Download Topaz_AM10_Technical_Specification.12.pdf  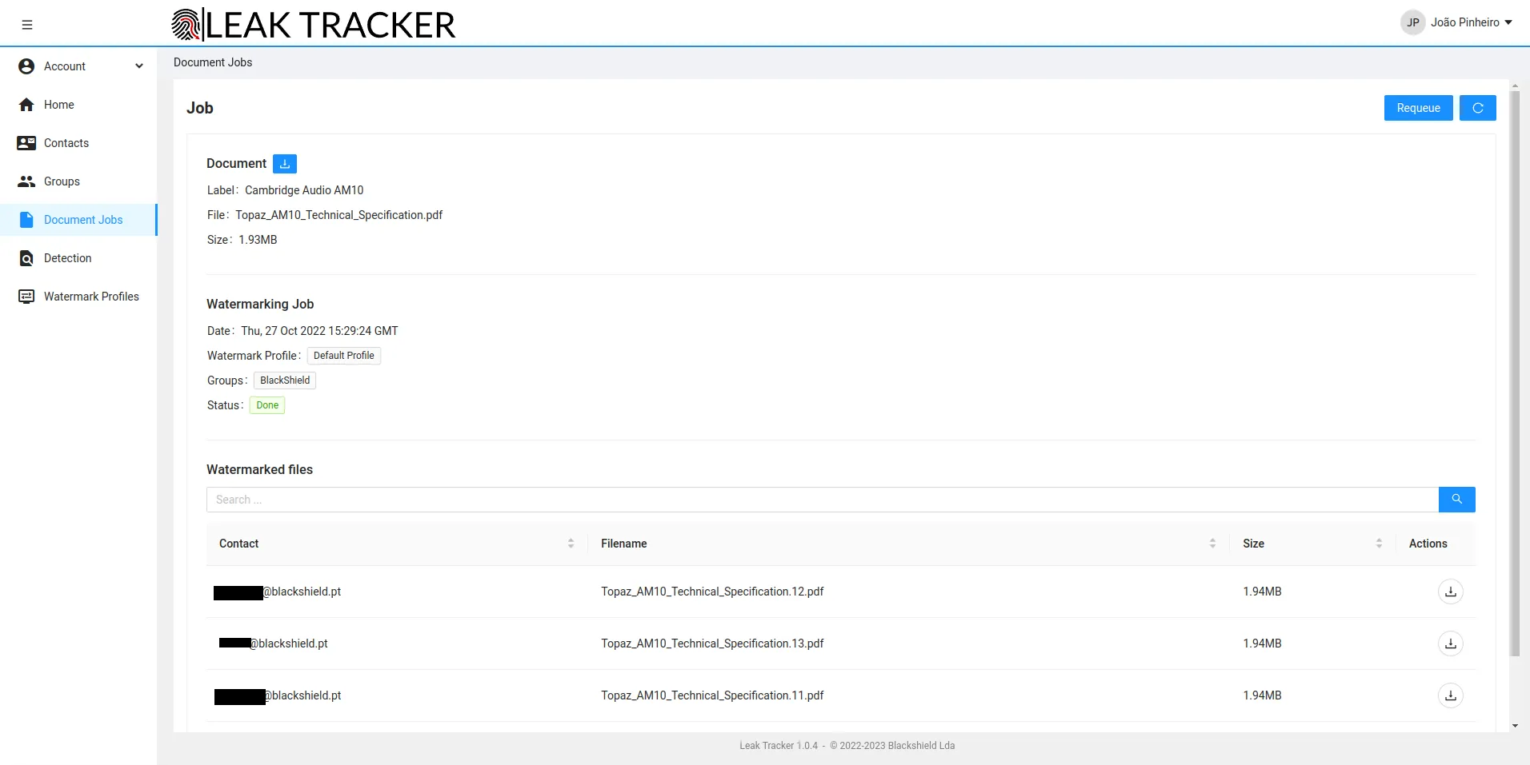pyautogui.click(x=1451, y=592)
